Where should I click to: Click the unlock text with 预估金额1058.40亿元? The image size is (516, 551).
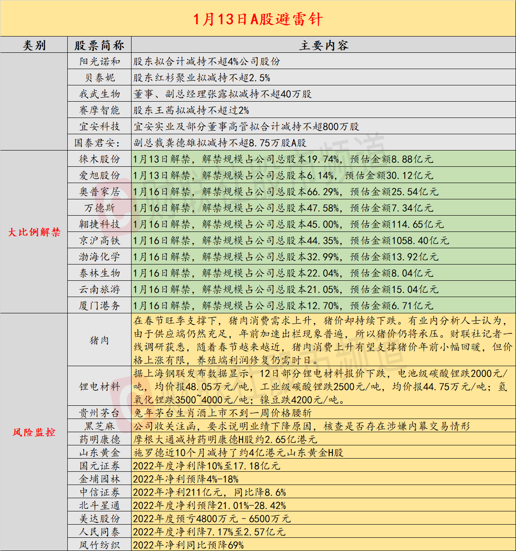pyautogui.click(x=291, y=240)
